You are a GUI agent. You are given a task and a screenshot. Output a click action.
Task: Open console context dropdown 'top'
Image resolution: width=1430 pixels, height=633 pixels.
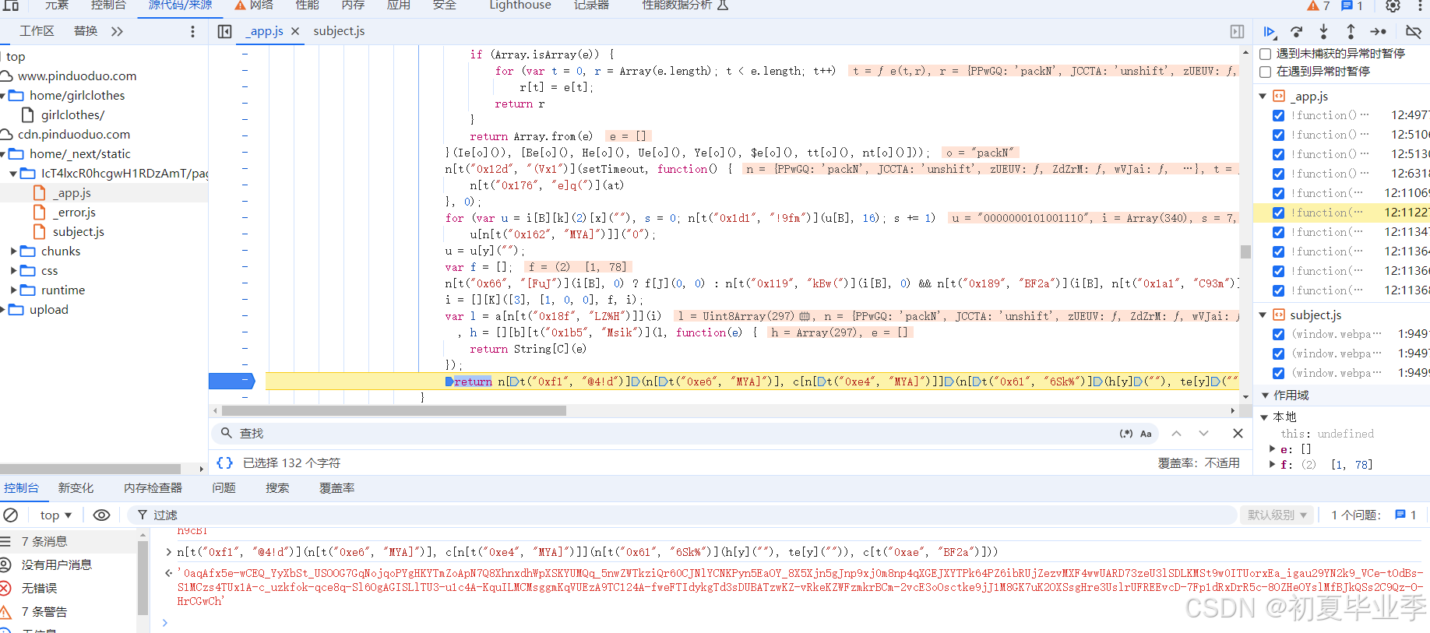click(x=55, y=515)
